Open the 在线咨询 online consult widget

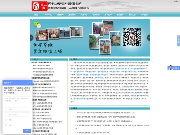tap(173, 68)
